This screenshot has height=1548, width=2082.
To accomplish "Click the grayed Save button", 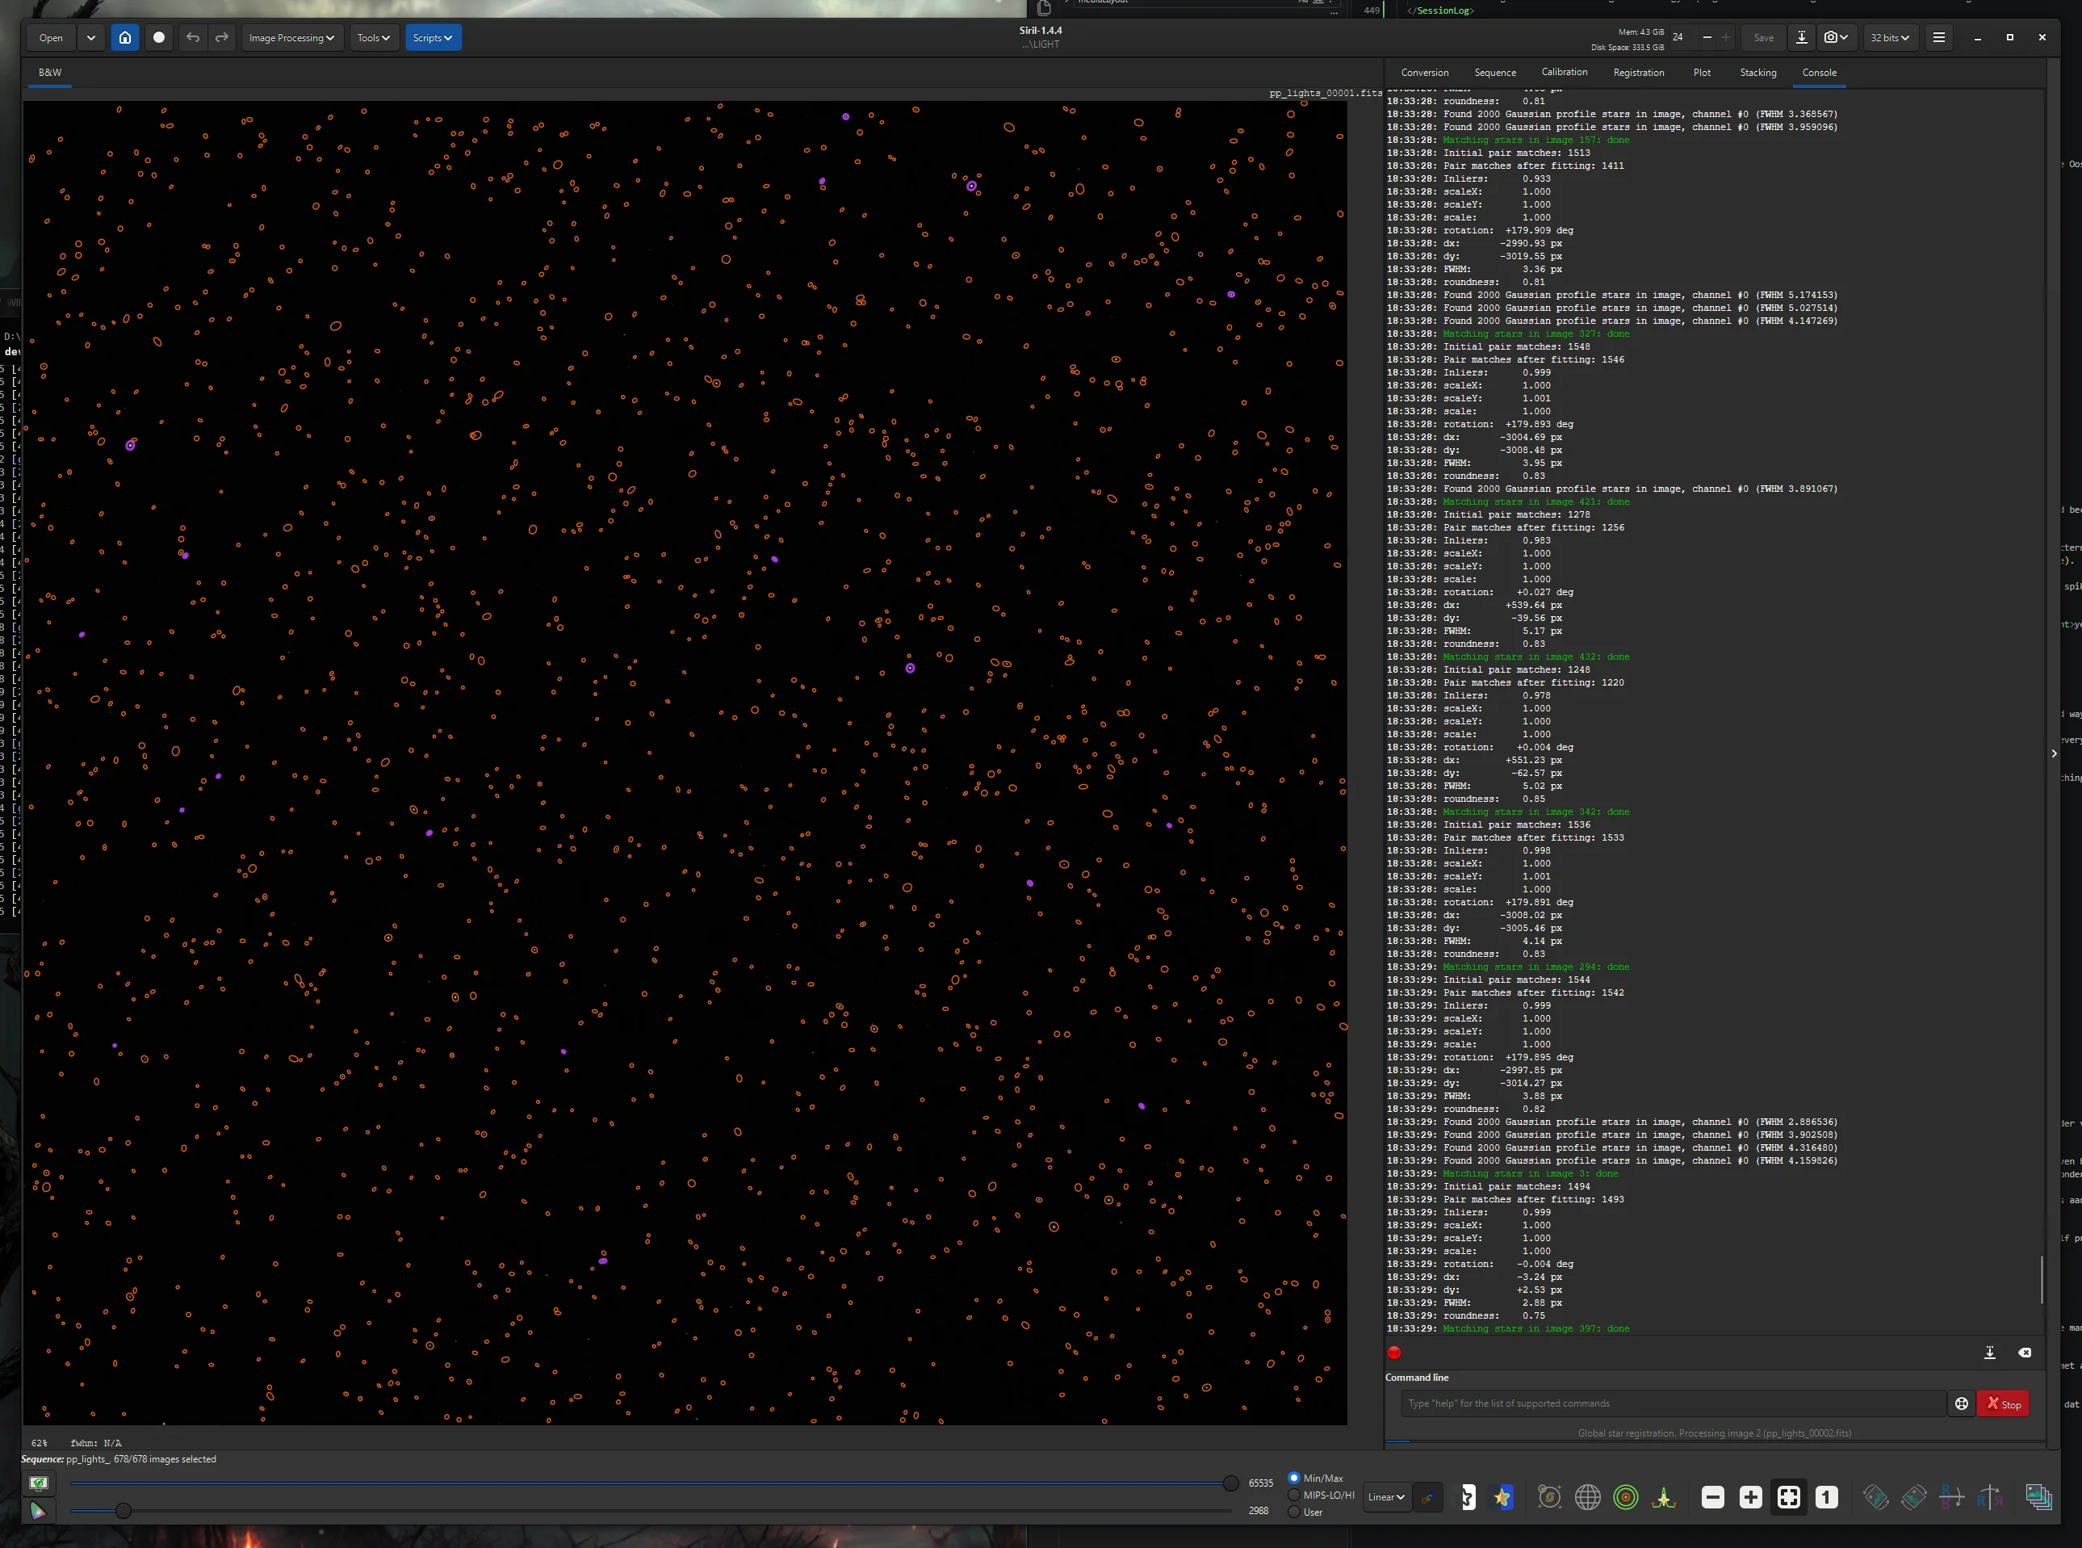I will tap(1764, 37).
